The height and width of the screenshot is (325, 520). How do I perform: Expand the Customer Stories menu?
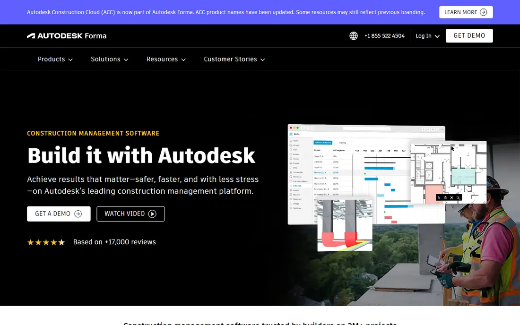coord(234,60)
